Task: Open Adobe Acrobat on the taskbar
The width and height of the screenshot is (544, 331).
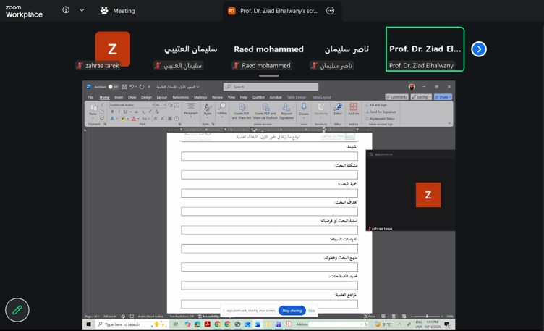Action: tap(208, 324)
